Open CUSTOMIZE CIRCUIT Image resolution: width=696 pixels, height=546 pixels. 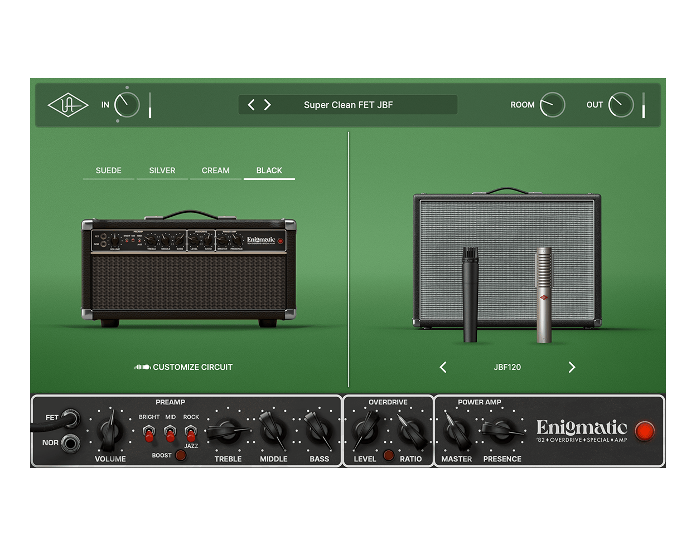tap(183, 367)
